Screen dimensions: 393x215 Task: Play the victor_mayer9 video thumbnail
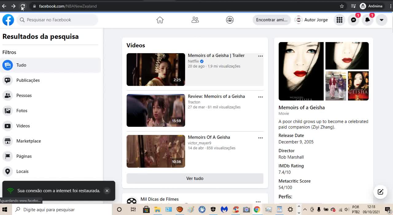pyautogui.click(x=156, y=151)
